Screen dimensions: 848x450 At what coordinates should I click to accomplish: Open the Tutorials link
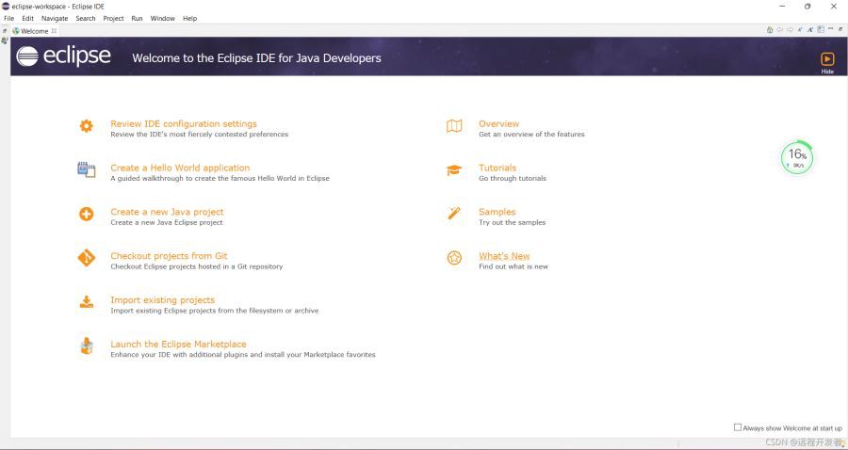tap(497, 168)
